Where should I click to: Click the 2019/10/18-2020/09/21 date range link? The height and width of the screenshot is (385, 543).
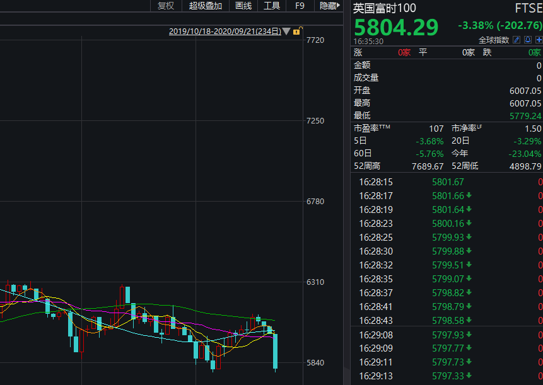tap(225, 32)
